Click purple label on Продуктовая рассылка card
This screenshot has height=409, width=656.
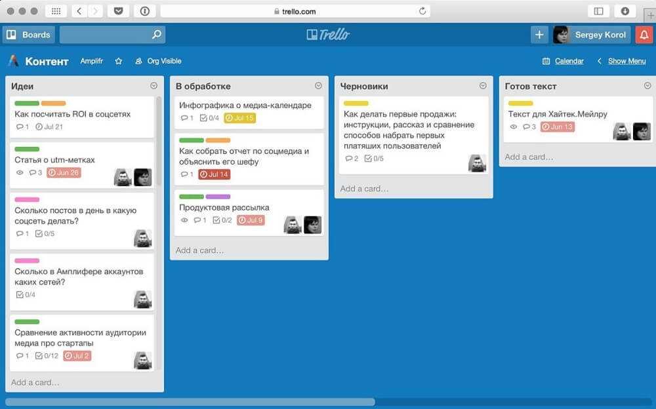(218, 197)
